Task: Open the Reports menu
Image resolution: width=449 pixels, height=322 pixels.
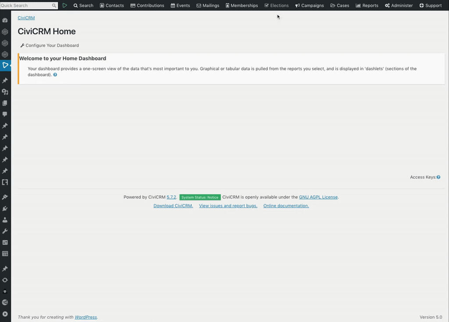Action: pos(367,6)
